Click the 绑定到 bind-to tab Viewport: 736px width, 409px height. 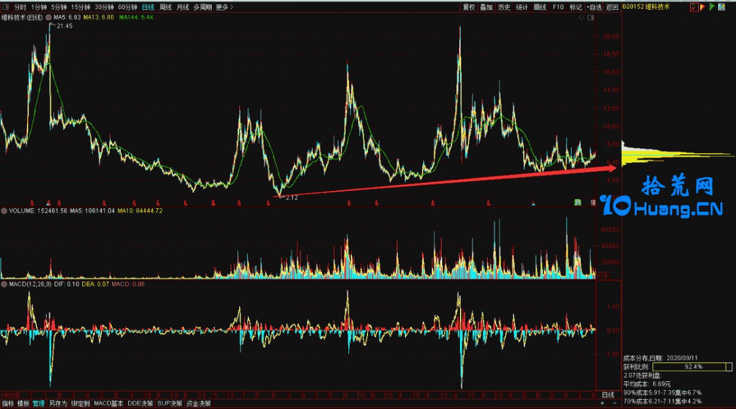(80, 404)
